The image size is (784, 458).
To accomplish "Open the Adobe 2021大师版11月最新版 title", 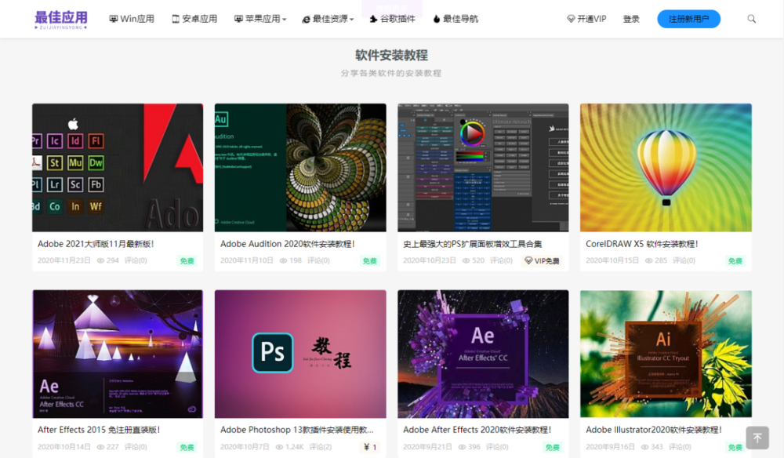I will pyautogui.click(x=96, y=244).
